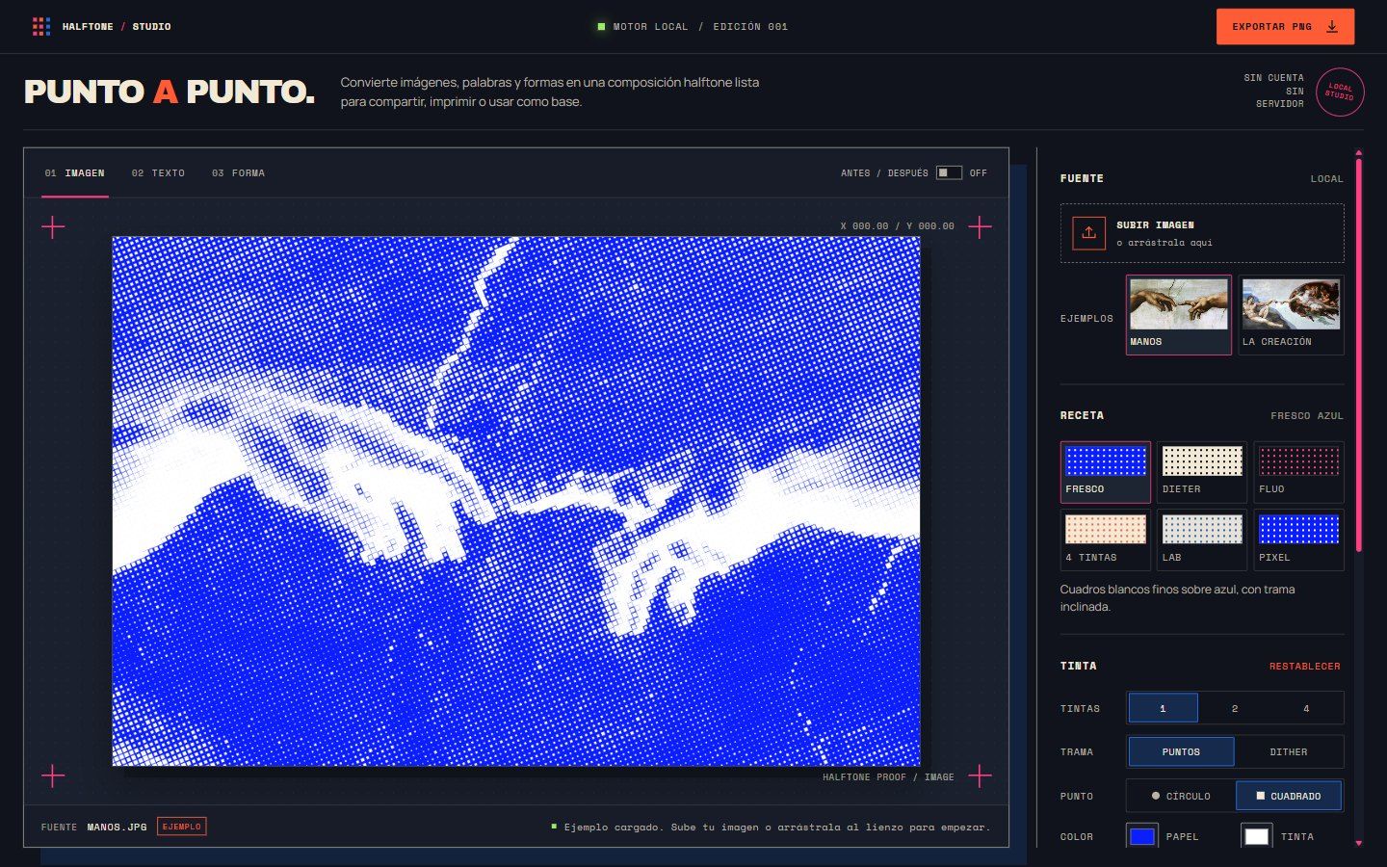Click Restablecer in the Tinta section
This screenshot has height=867, width=1387.
pyautogui.click(x=1304, y=667)
